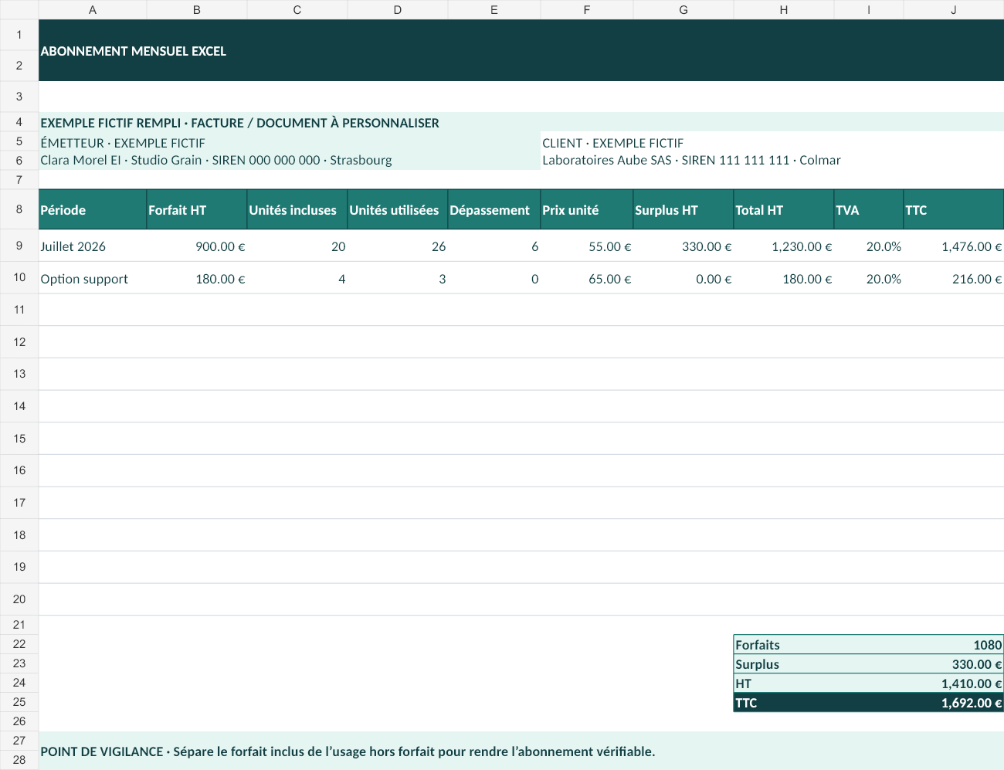
Task: Click the Forfait HT header cell
Action: pos(197,209)
